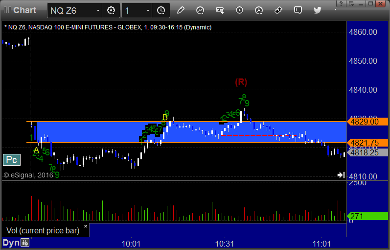Click the red dashed horizontal line
This screenshot has width=390, height=250.
(259, 135)
